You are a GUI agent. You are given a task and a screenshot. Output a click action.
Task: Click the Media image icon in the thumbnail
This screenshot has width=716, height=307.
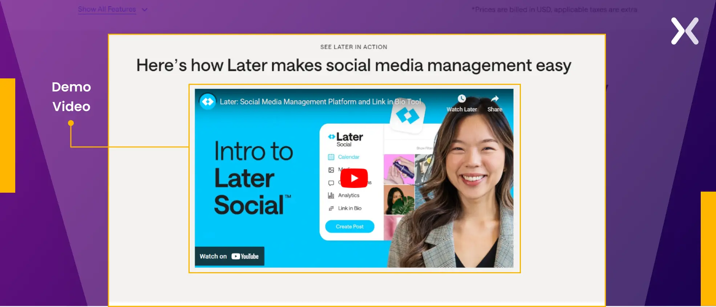pyautogui.click(x=331, y=170)
